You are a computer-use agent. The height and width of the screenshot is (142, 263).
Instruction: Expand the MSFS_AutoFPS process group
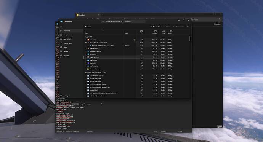86,49
